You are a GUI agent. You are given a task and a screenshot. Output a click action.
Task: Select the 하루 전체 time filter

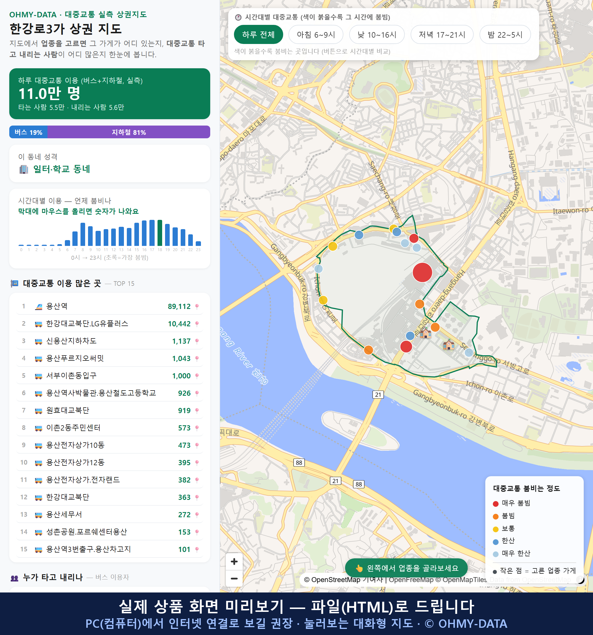(x=258, y=34)
